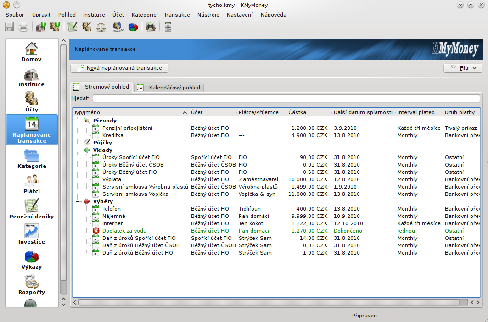Viewport: 488px width, 322px height.
Task: Click the red finished icon for Doplatek za vodu
Action: (x=96, y=231)
